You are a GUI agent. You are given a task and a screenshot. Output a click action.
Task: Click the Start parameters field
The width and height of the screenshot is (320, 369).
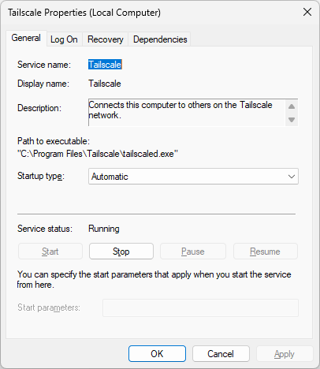point(200,307)
